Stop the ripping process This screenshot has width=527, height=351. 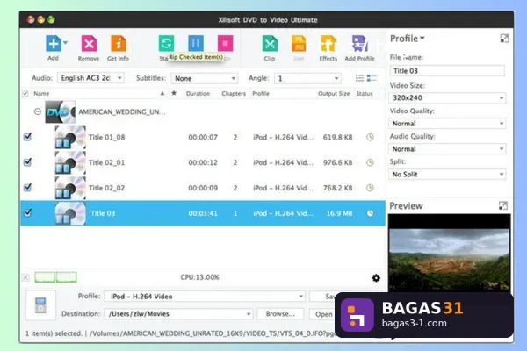coord(225,43)
